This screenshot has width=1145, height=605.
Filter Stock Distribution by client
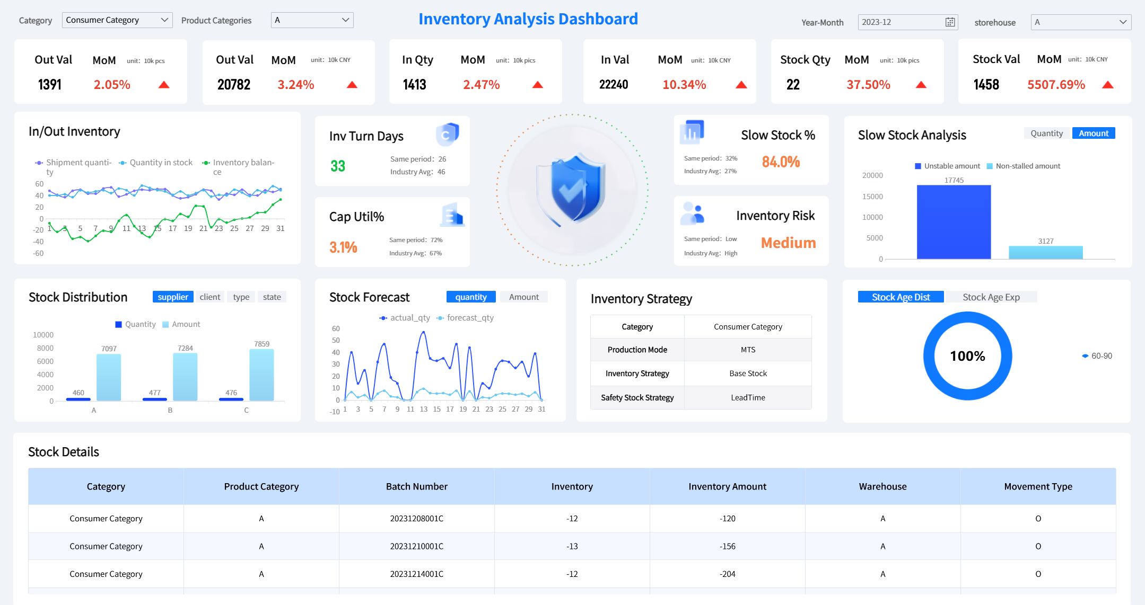(210, 297)
